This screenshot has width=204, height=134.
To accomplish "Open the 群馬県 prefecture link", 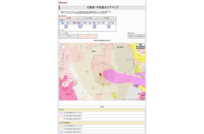I will pyautogui.click(x=94, y=27).
